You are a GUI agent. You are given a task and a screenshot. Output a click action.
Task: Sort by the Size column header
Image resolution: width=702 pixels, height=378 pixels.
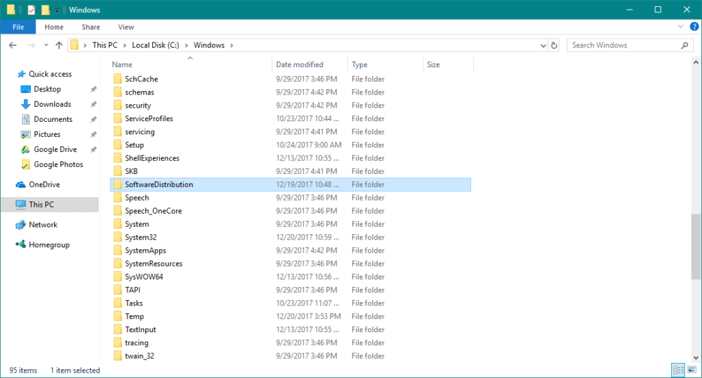[x=448, y=64]
